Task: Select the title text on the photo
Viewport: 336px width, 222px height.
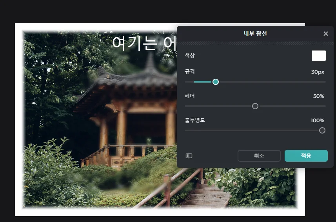Action: 144,43
